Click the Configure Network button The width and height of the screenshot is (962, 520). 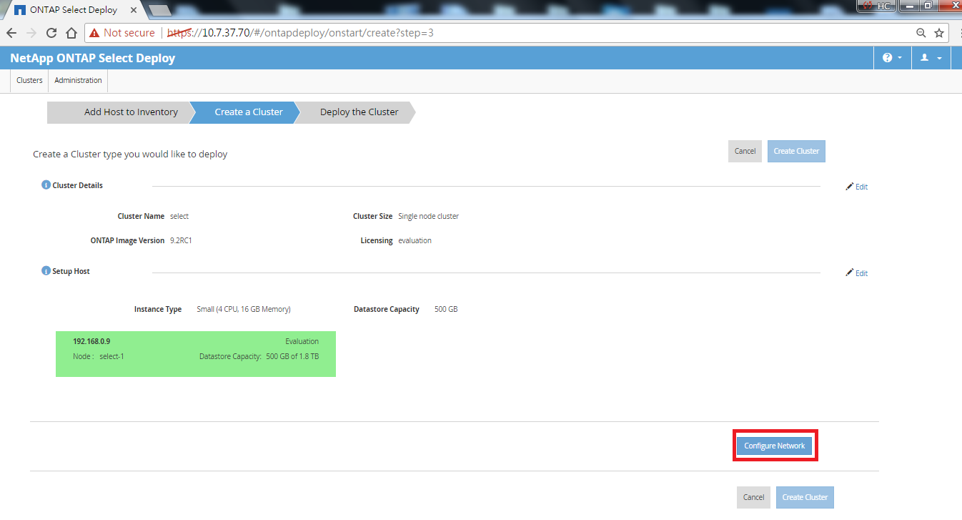775,446
